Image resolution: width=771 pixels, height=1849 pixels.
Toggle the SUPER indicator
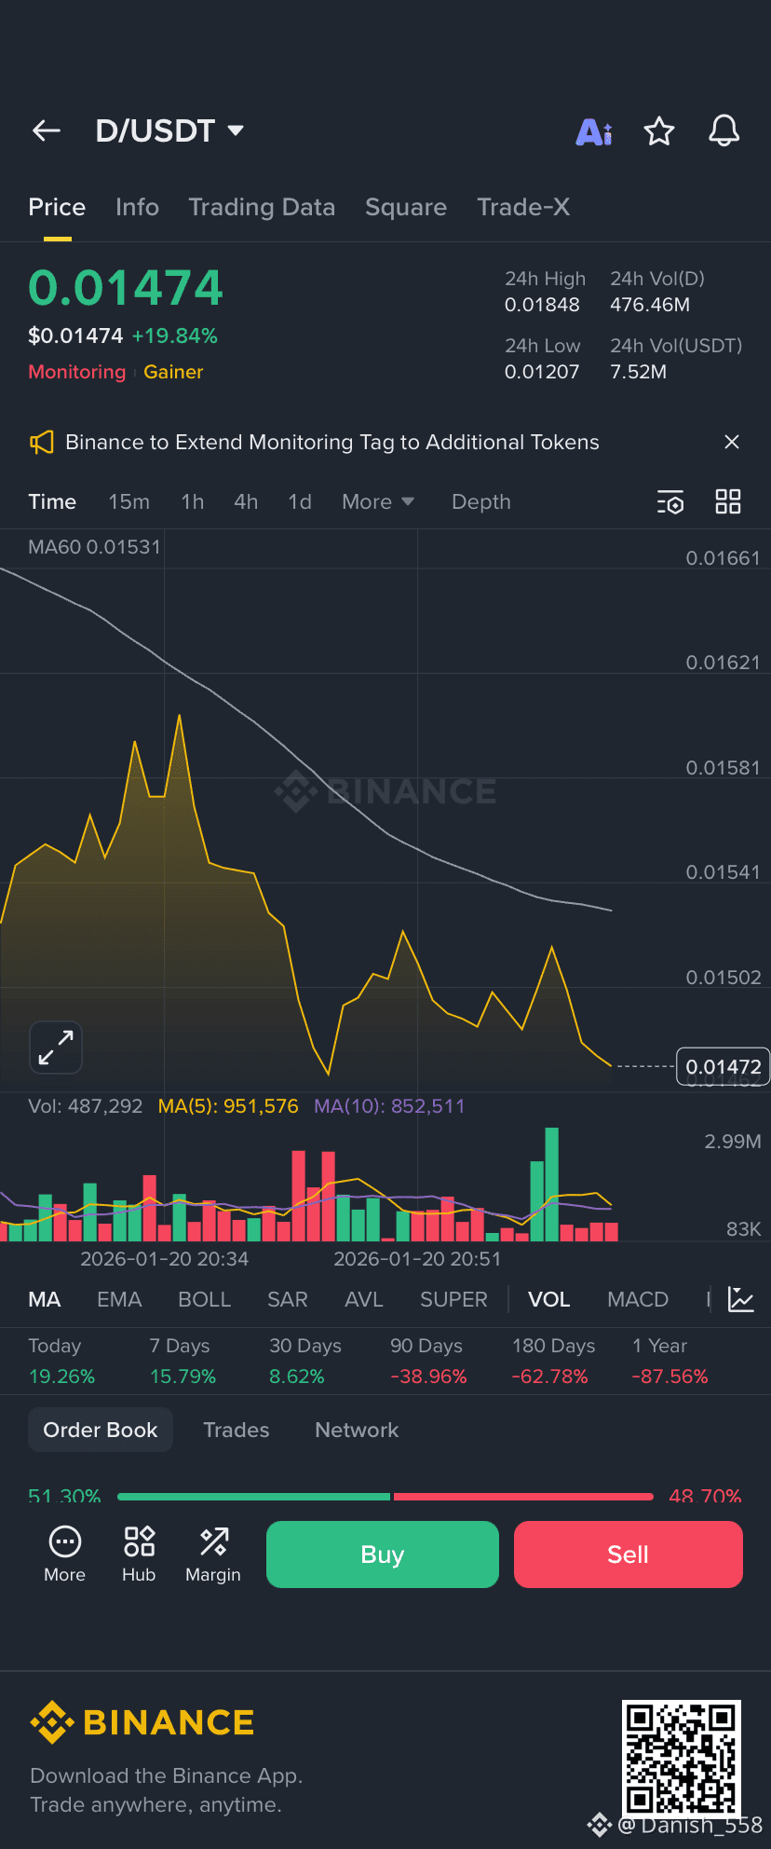point(453,1298)
